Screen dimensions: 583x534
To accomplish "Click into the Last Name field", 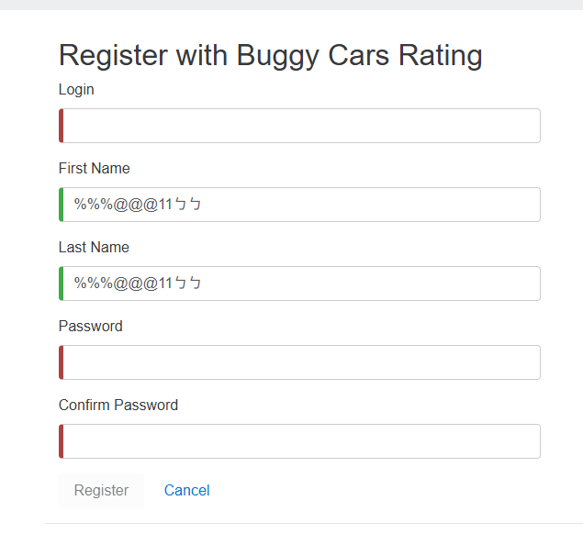I will (367, 284).
